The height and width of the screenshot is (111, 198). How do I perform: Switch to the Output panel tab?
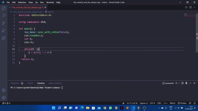30,83
